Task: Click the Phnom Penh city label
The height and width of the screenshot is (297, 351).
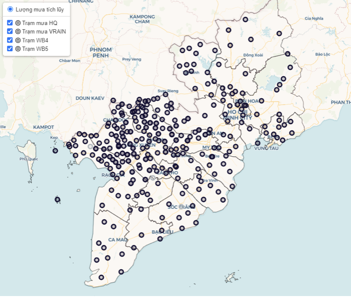Action: (101, 52)
